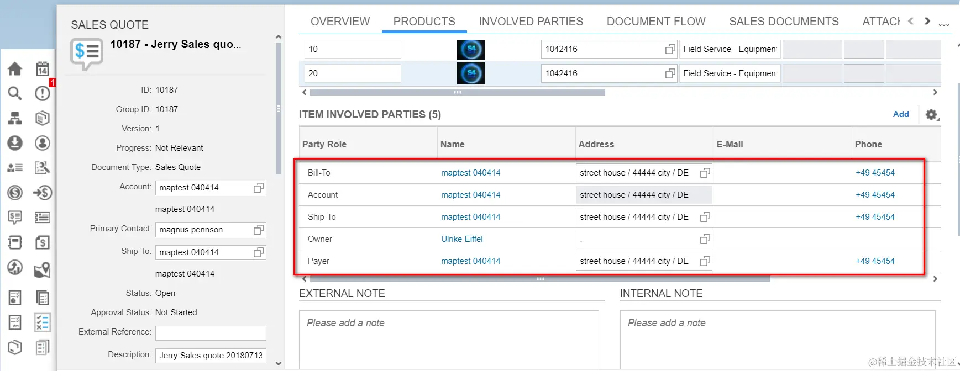The width and height of the screenshot is (960, 371).
Task: Open the list lines icon beside quotes
Action: click(x=43, y=217)
